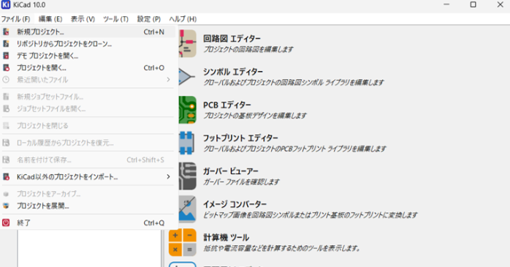Expand the KiCad以外のプロジェクトをインポート submenu arrow
510x267 pixels.
click(168, 176)
